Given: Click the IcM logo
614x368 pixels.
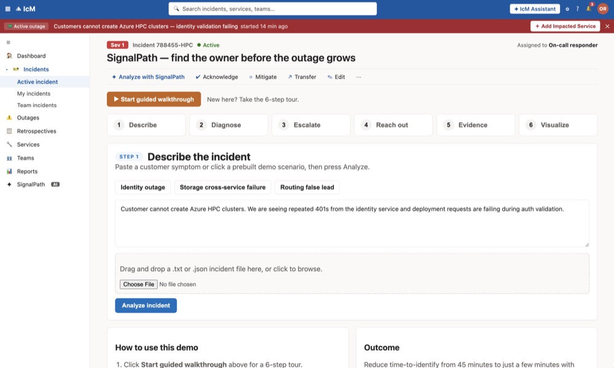Looking at the screenshot, I should click(x=25, y=9).
